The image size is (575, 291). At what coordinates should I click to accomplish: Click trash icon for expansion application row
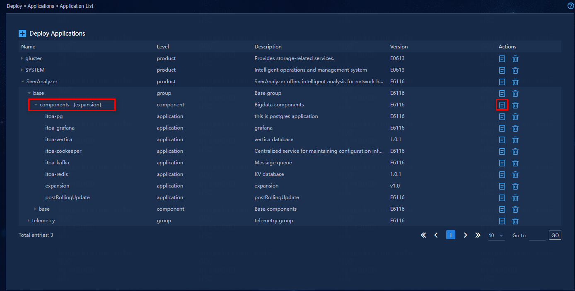[x=515, y=186]
